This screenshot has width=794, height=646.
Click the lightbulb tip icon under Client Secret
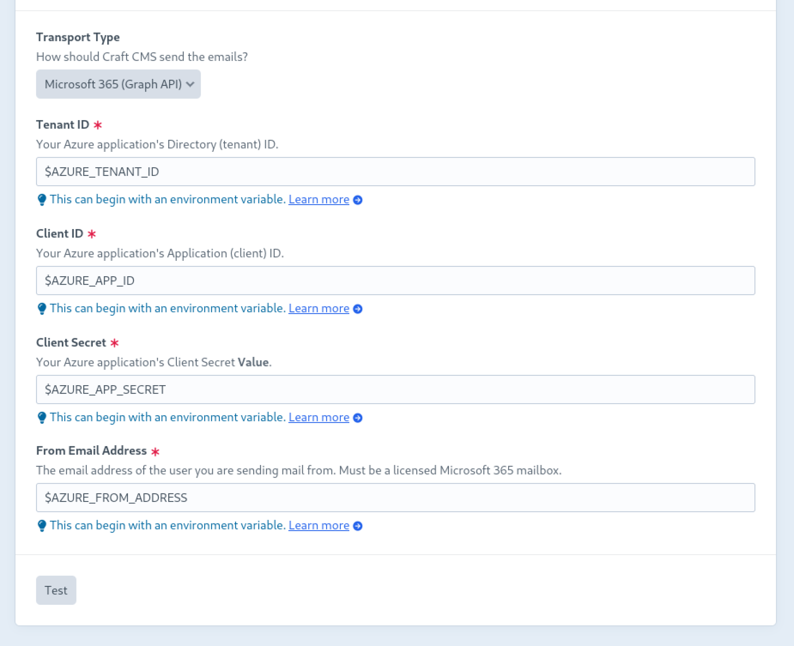42,418
